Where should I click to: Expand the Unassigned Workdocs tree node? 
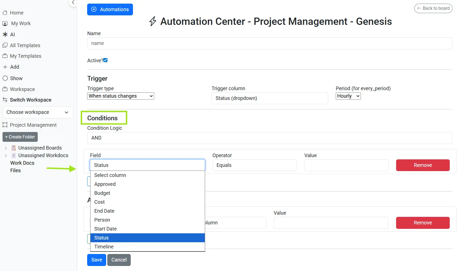click(6, 156)
